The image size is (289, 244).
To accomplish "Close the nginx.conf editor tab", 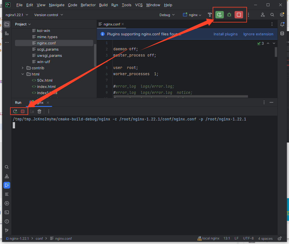I will tap(123, 24).
